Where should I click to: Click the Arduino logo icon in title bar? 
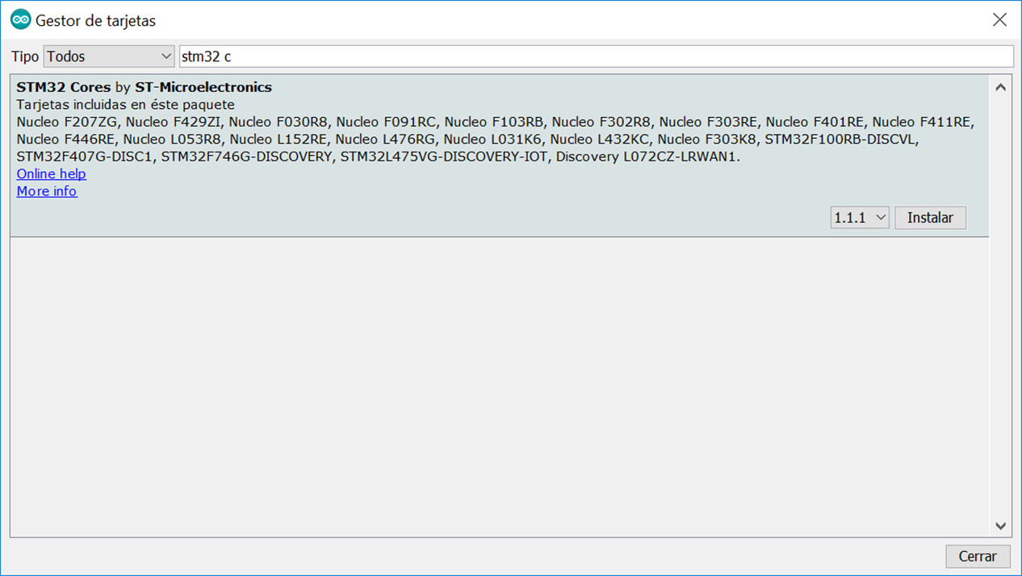tap(20, 20)
